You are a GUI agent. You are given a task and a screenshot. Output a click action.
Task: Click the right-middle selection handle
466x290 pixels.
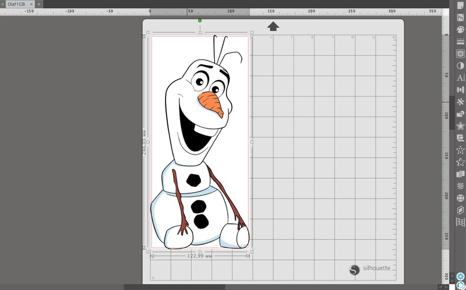pyautogui.click(x=252, y=142)
